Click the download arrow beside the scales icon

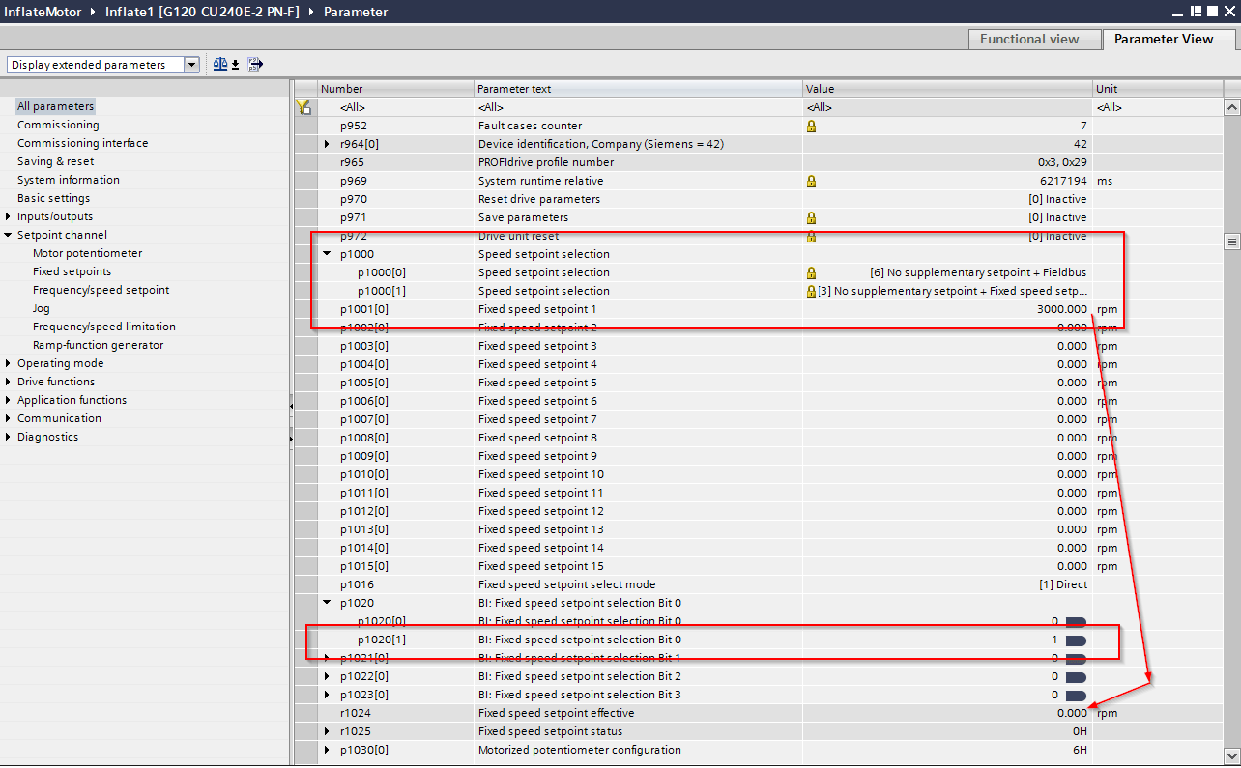point(235,65)
